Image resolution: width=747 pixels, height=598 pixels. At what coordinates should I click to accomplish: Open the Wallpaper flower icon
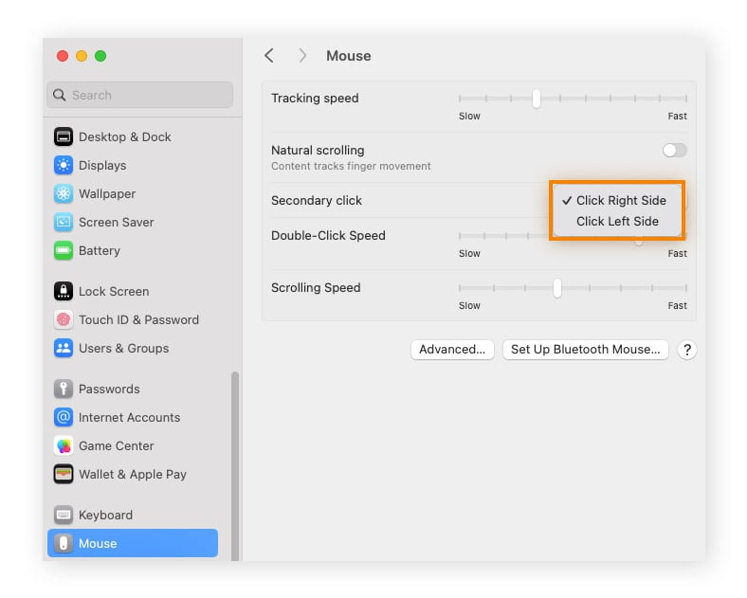click(64, 193)
